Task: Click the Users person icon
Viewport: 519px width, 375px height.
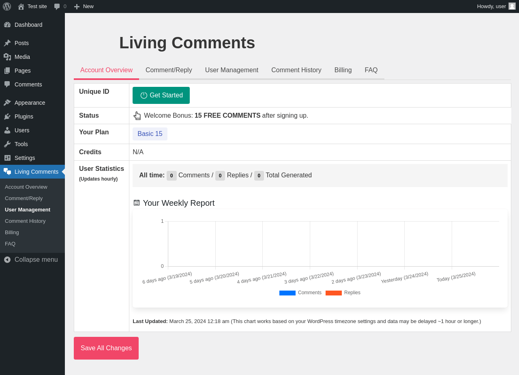Action: pyautogui.click(x=7, y=130)
